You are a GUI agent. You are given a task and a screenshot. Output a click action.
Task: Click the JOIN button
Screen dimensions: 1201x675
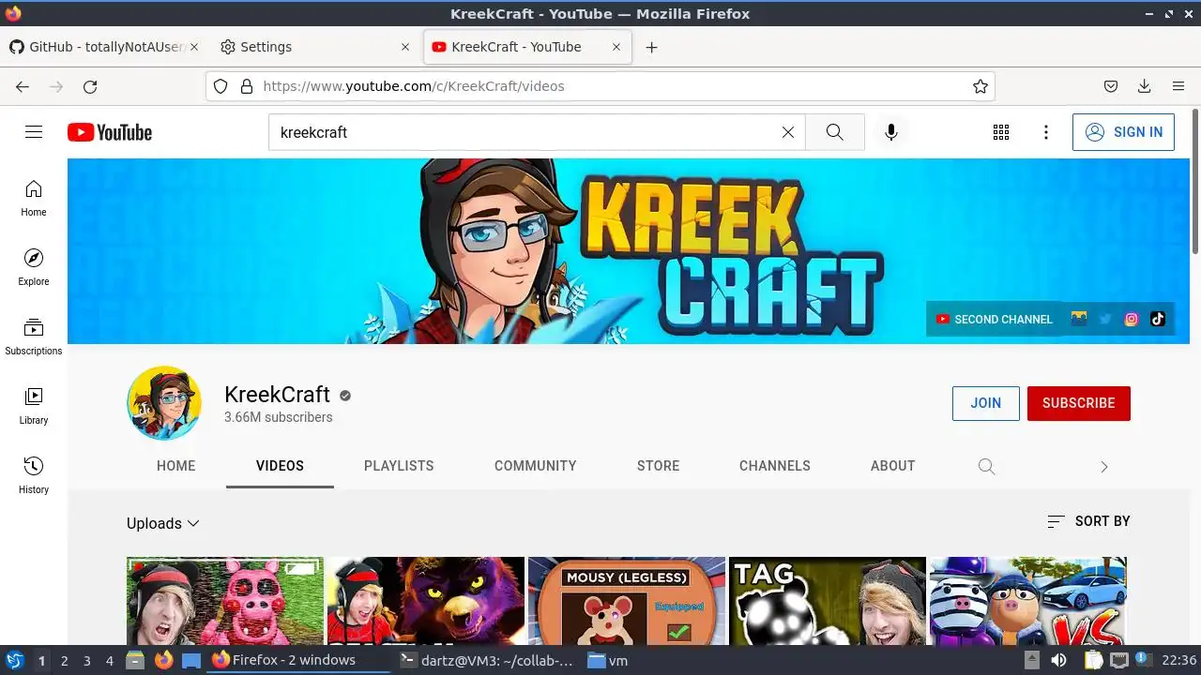pos(986,403)
